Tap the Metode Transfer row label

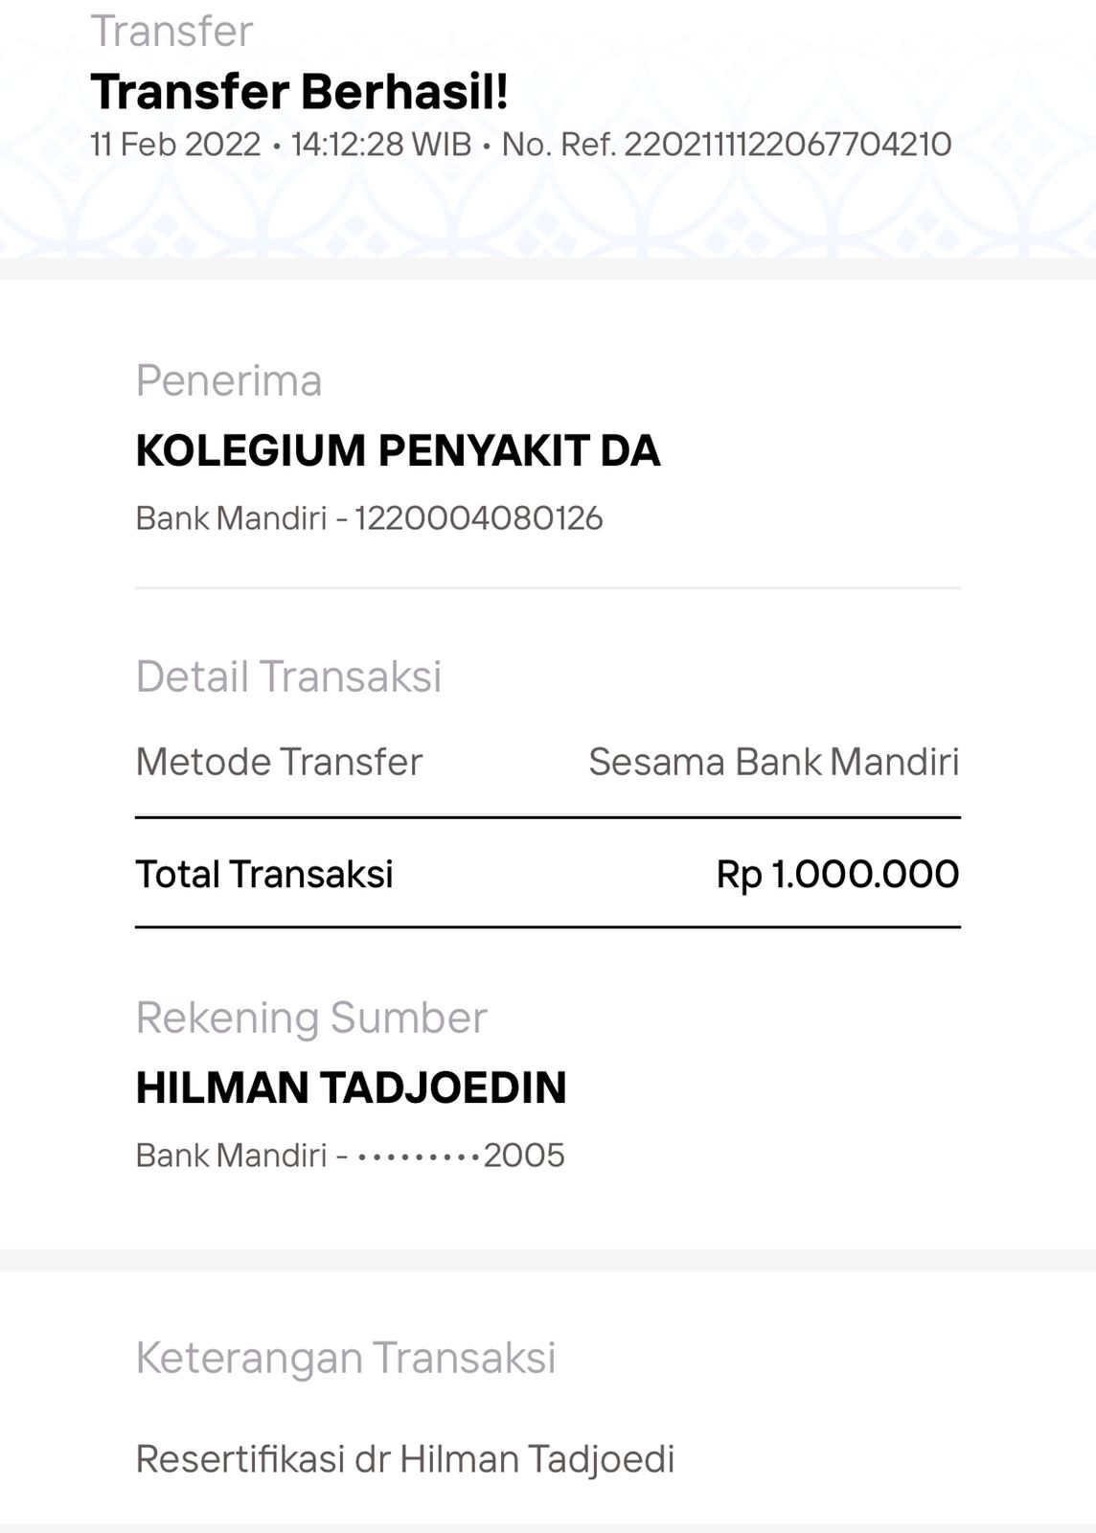coord(279,762)
